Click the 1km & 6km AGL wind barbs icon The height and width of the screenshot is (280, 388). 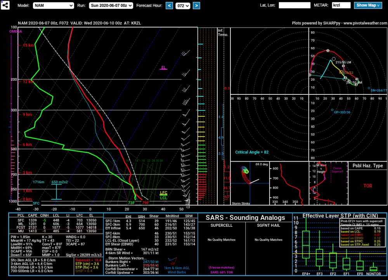pyautogui.click(x=173, y=261)
